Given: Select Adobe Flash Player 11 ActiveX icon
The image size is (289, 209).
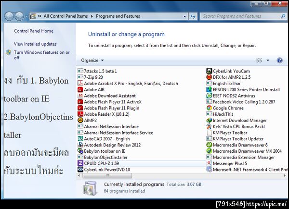Looking at the screenshot, I should click(x=80, y=102).
